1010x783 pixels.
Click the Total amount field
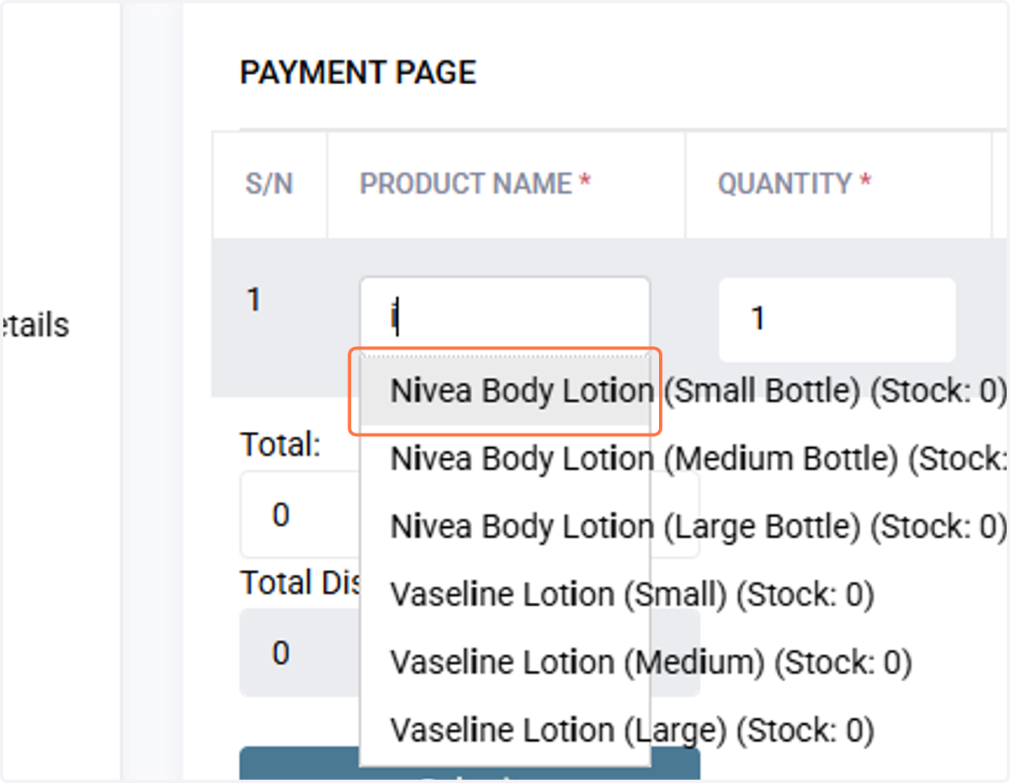pyautogui.click(x=300, y=514)
